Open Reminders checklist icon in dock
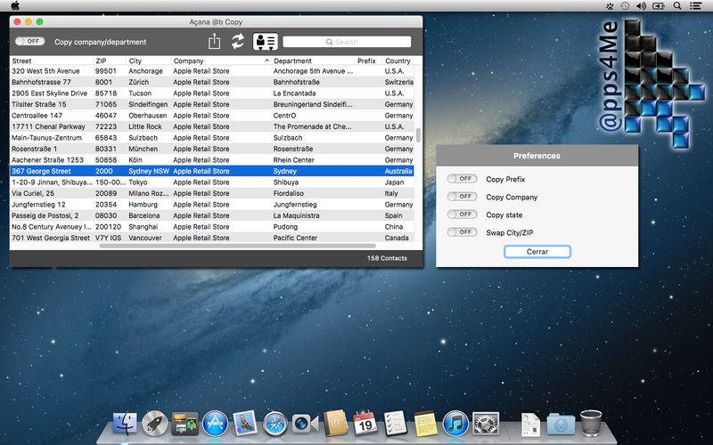The image size is (713, 445). coord(395,424)
